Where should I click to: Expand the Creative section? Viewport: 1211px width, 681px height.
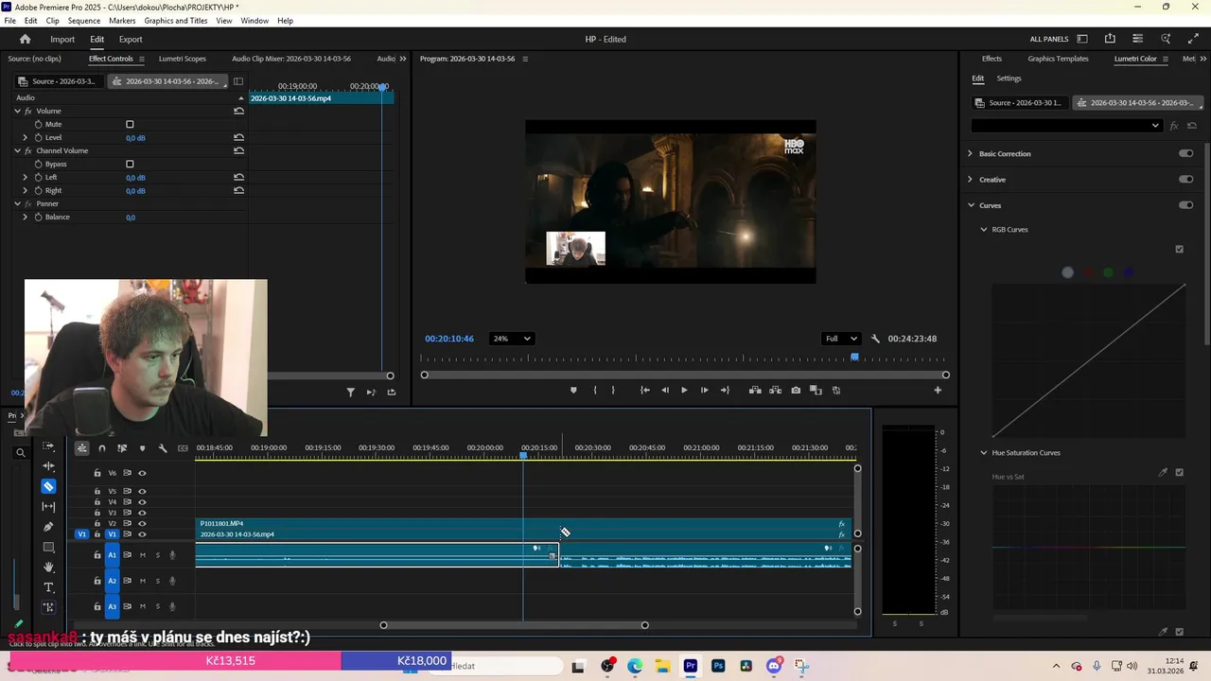[x=970, y=179]
